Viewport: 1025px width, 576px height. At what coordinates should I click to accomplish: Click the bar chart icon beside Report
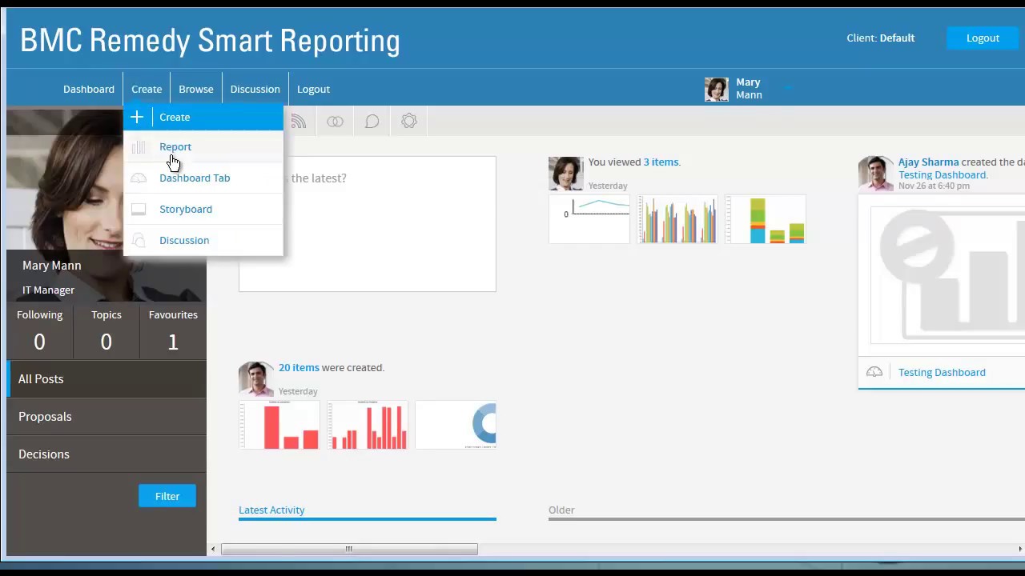tap(139, 147)
